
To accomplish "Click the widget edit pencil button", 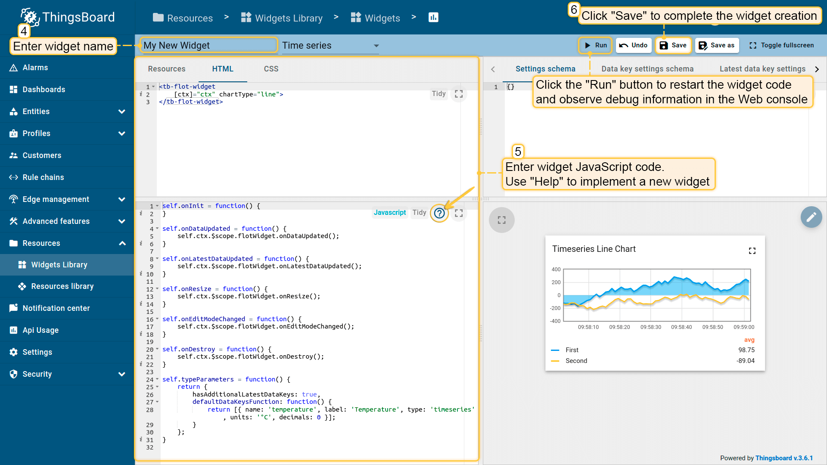I will pyautogui.click(x=811, y=217).
